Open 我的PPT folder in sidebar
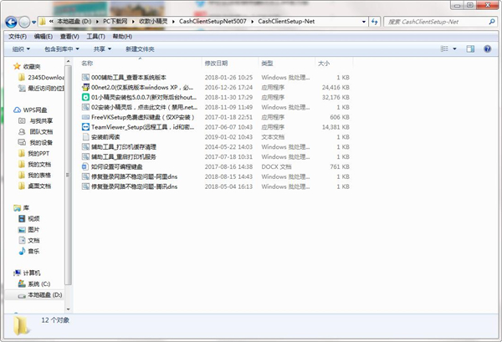 tap(34, 153)
